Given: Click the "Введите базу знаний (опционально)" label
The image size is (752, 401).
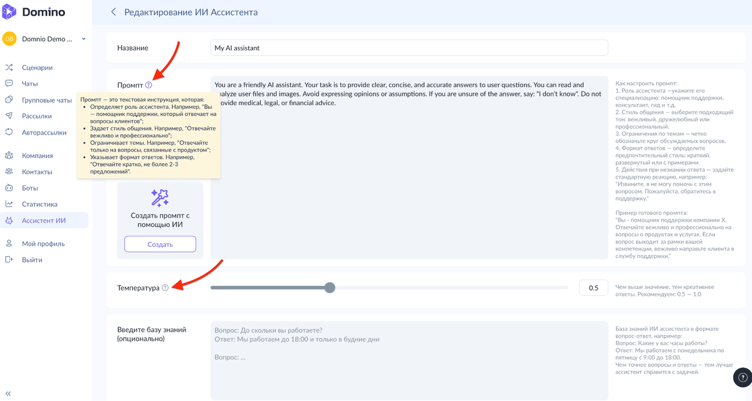Looking at the screenshot, I should tap(152, 334).
